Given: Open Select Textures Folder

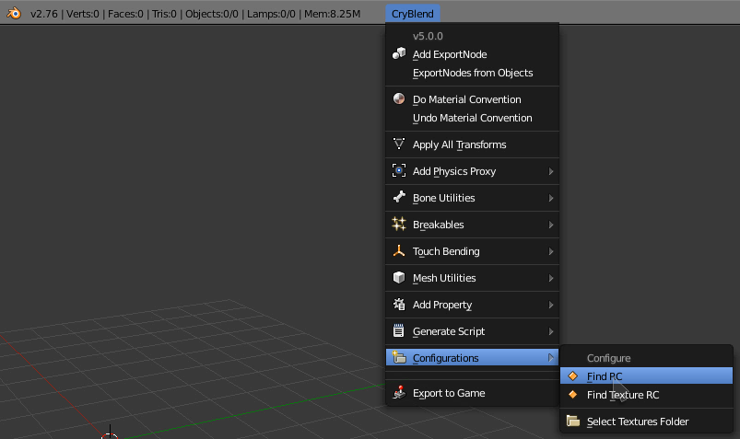Looking at the screenshot, I should coord(646,422).
